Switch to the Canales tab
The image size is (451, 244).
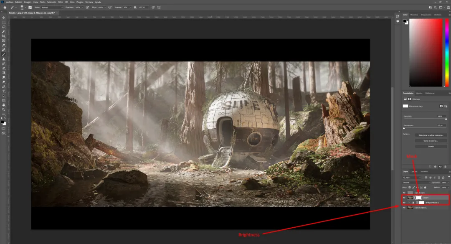tap(414, 171)
